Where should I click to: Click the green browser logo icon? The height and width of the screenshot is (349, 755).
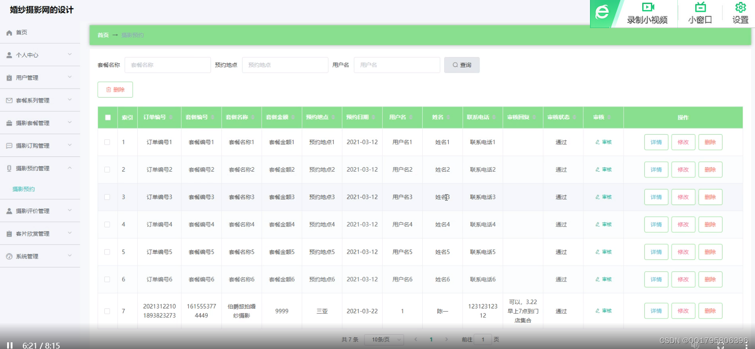click(602, 12)
